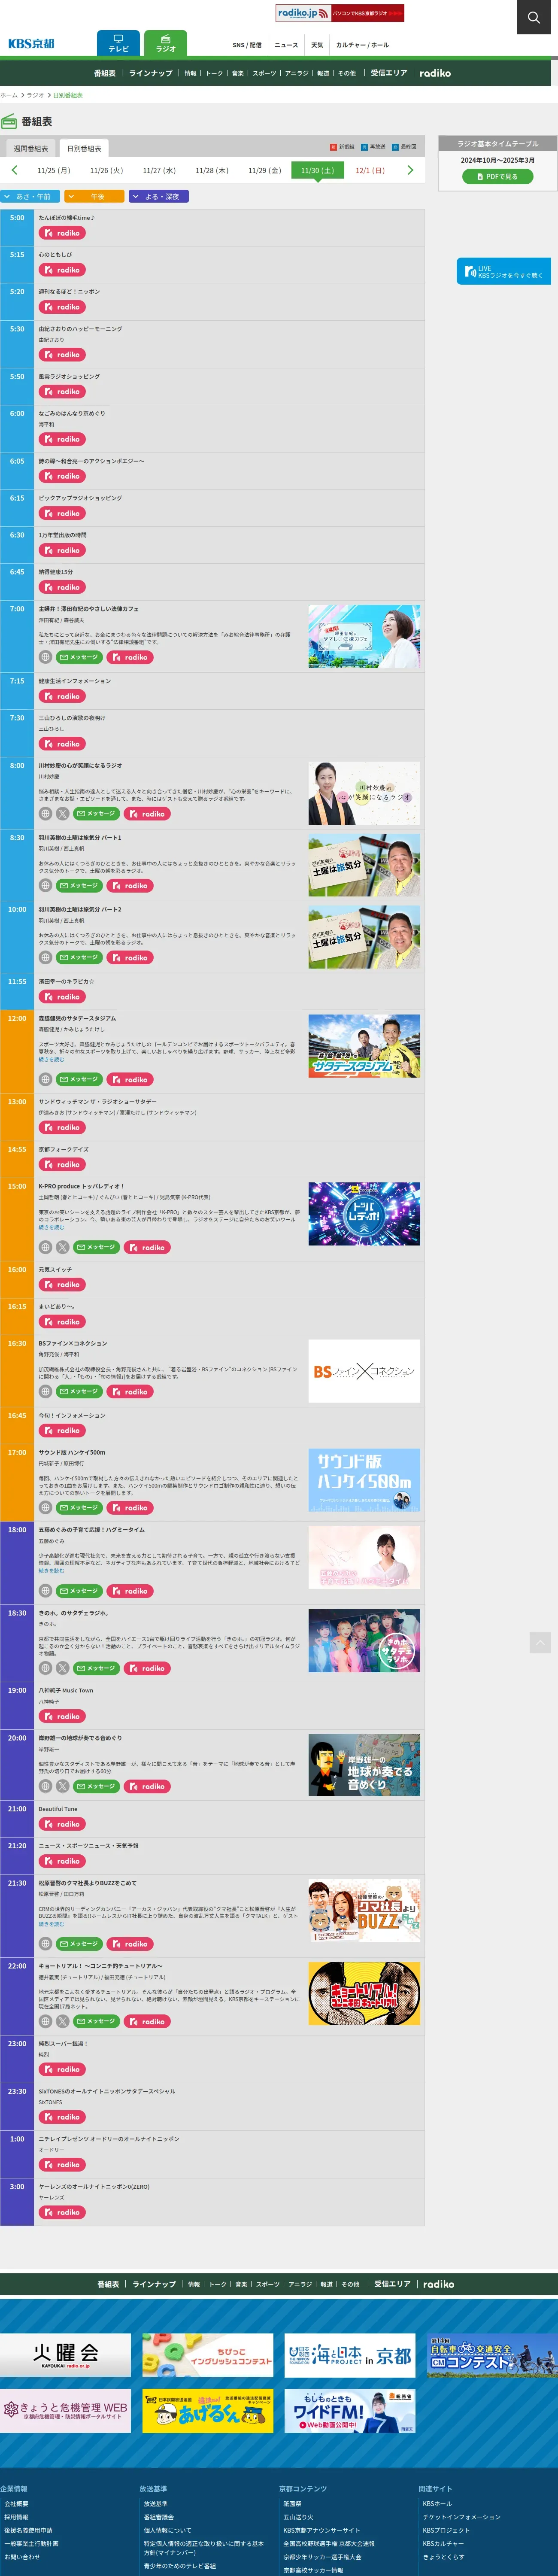The image size is (558, 2576).
Task: Expand 続きを読む for 松原亜樹 BUZZ program
Action: click(x=51, y=1924)
